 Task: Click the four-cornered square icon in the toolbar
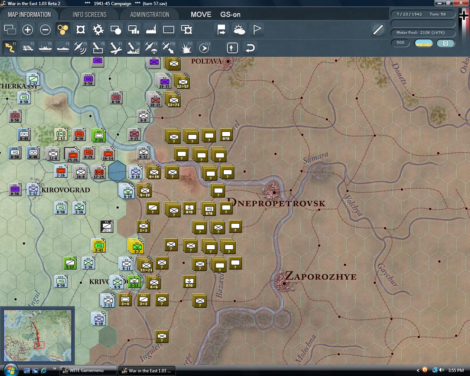[x=80, y=29]
